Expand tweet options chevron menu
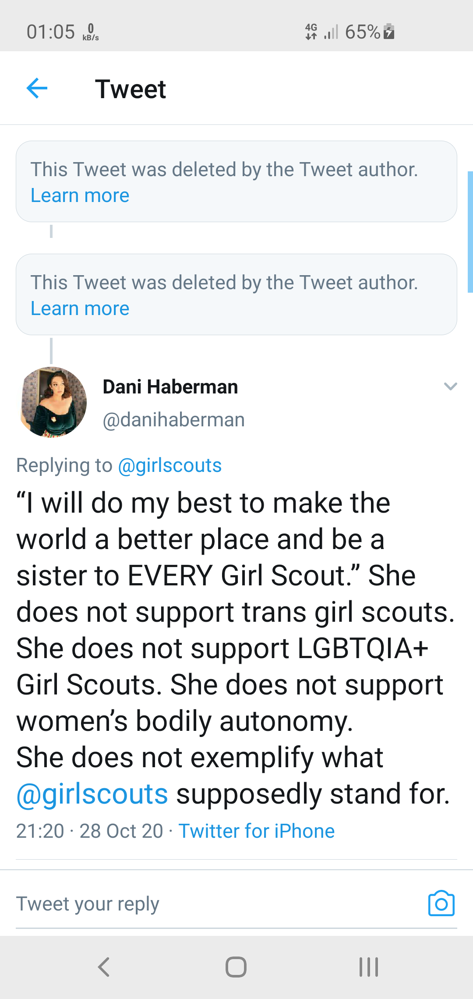The height and width of the screenshot is (999, 473). [450, 386]
